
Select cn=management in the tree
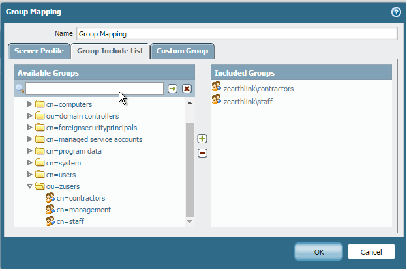coord(83,210)
